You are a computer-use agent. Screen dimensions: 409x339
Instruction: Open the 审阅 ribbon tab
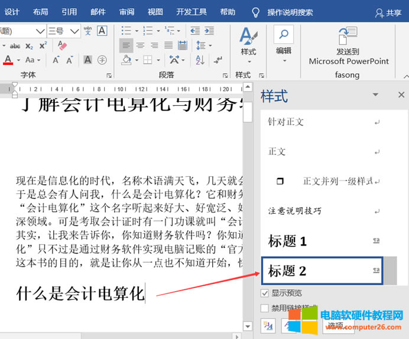point(126,12)
